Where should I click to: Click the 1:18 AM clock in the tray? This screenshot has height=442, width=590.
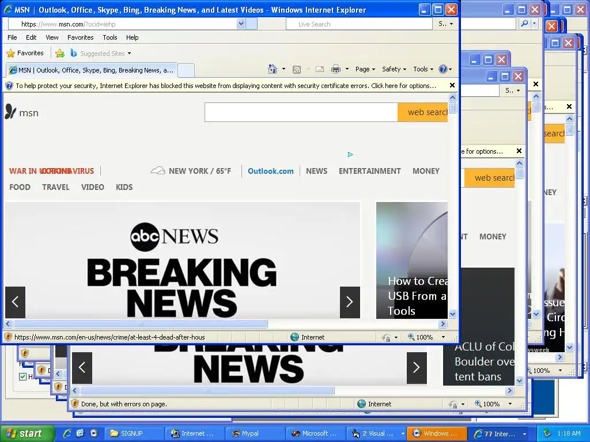pos(569,433)
